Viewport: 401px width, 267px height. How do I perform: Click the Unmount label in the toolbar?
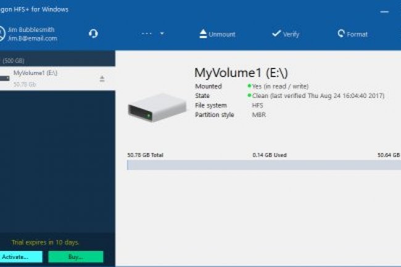pos(221,35)
